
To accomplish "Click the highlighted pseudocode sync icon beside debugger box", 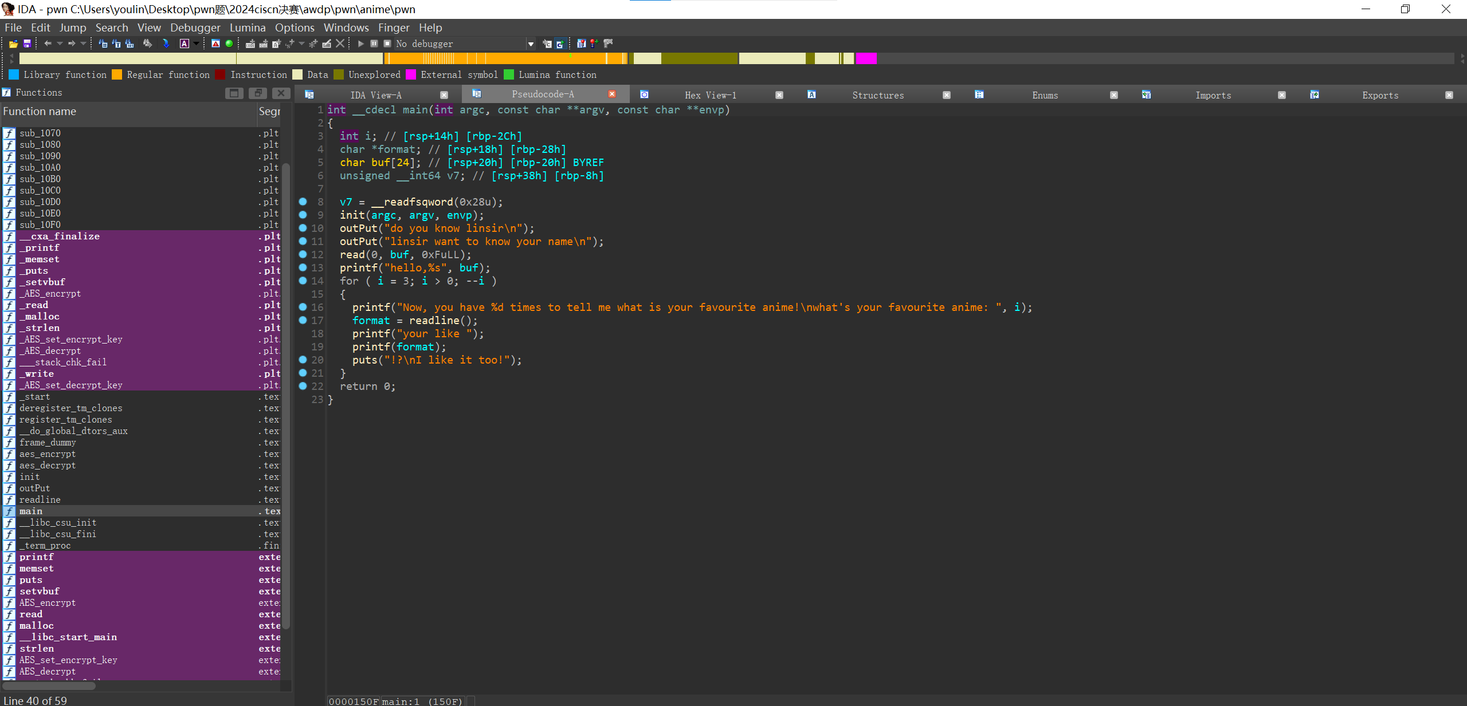I will 560,44.
